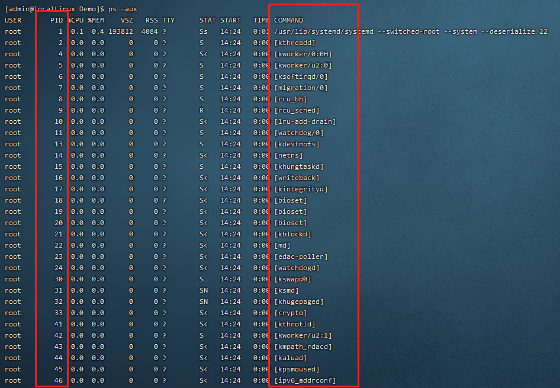Click the START column header
Screen dimensions: 560x388
[230, 20]
